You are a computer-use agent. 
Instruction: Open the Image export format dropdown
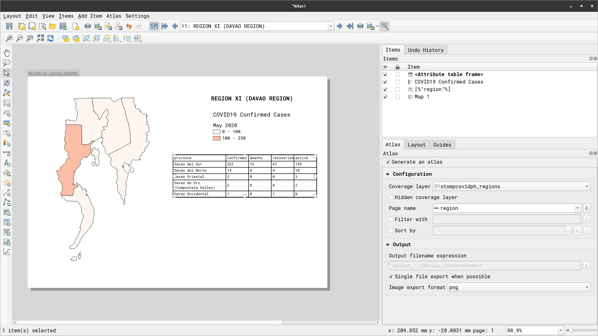586,287
